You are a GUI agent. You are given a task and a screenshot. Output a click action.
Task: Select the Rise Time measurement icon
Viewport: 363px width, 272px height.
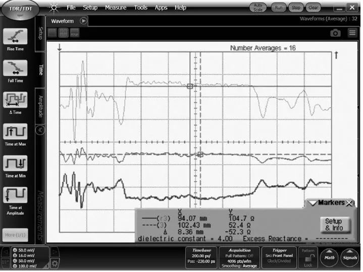point(15,36)
